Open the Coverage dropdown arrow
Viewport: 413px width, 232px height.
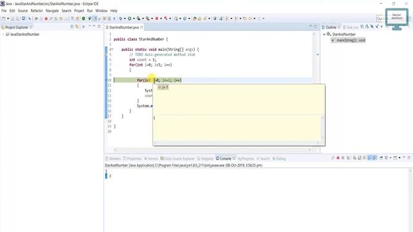[143, 19]
